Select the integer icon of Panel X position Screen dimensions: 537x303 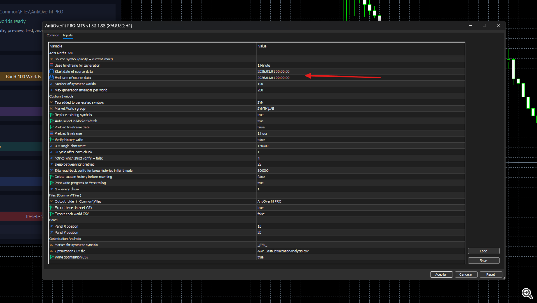[x=52, y=226]
